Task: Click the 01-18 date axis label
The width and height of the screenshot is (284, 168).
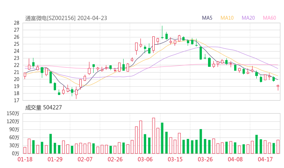Action: 25,159
